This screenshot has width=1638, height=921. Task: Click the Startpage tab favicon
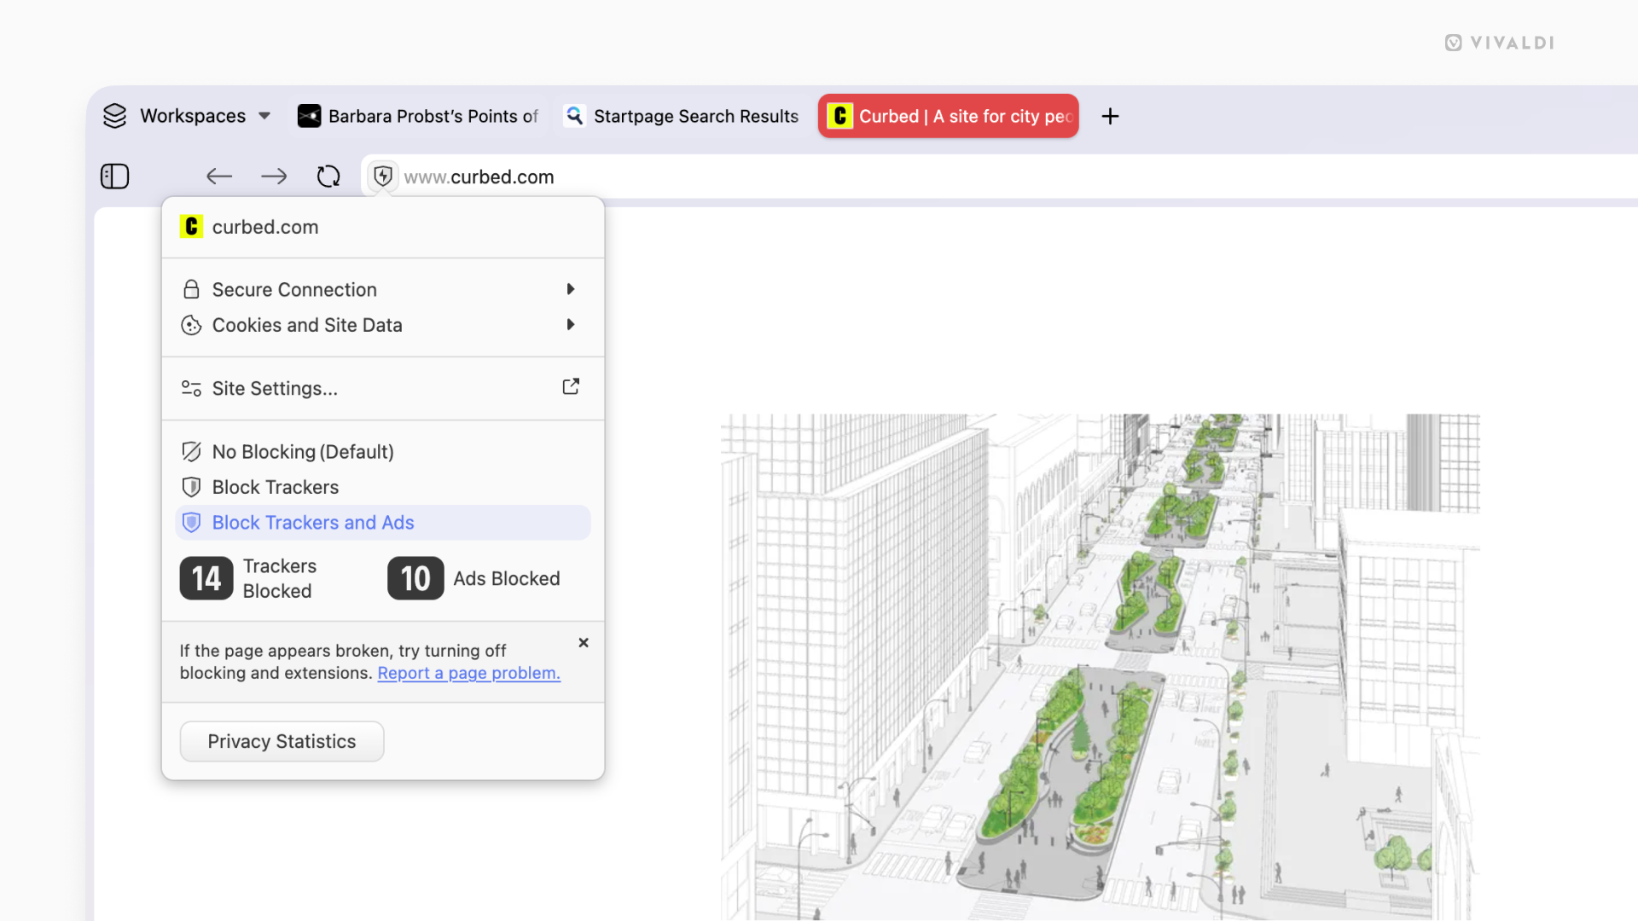tap(575, 116)
